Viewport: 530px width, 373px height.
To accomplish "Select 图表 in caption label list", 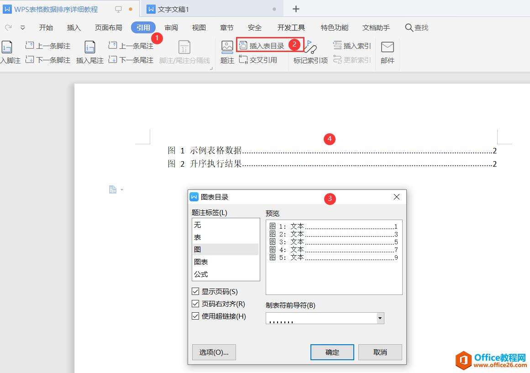I will [226, 262].
